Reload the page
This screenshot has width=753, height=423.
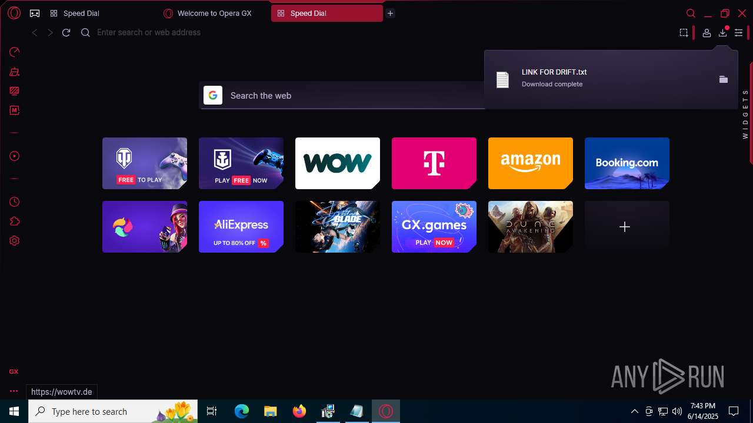tap(66, 32)
